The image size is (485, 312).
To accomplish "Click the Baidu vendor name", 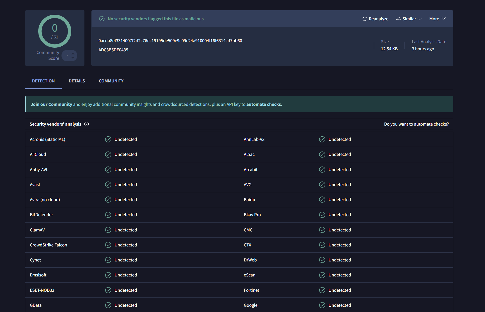I will (249, 200).
